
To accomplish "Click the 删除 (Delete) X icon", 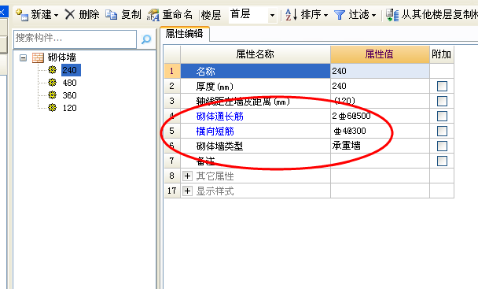I will (x=70, y=14).
